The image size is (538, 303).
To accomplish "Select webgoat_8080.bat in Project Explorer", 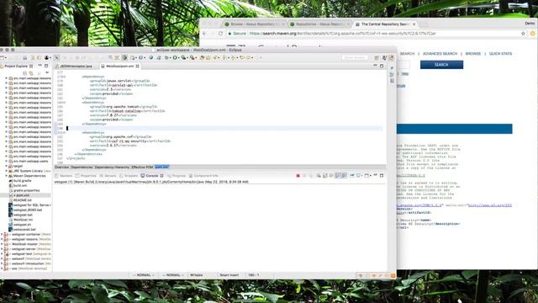I will [28, 210].
